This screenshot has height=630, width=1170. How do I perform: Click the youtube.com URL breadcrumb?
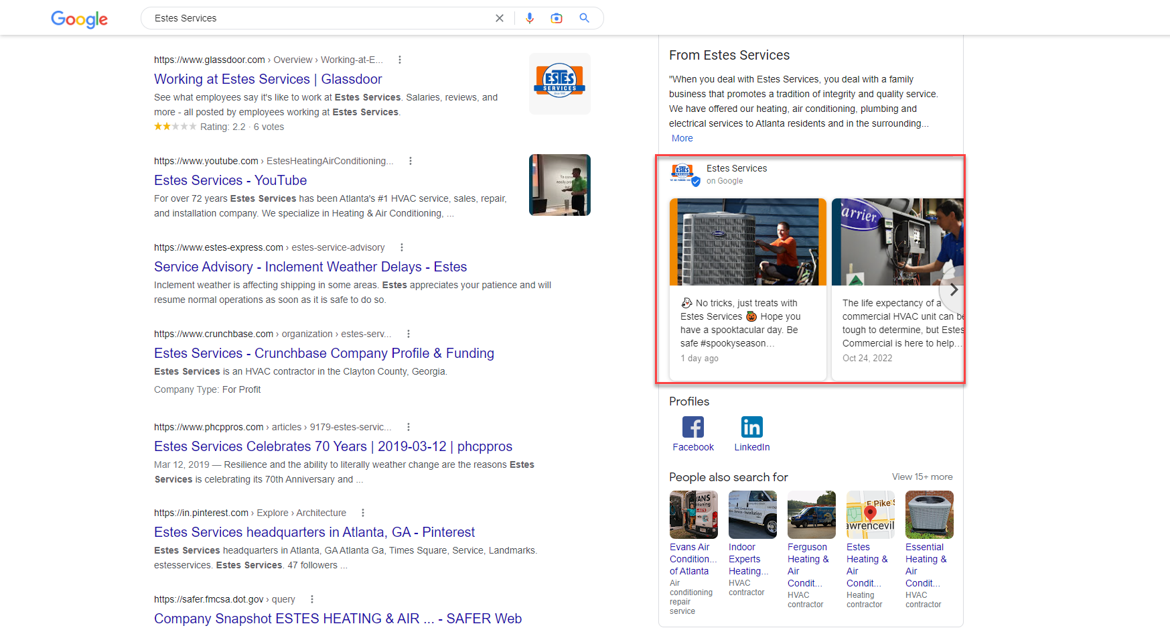[274, 161]
